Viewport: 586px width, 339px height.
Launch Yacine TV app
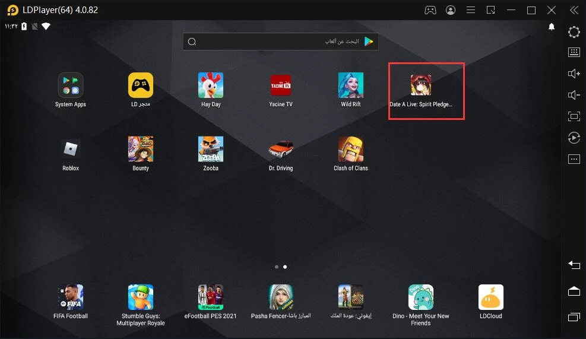click(281, 85)
